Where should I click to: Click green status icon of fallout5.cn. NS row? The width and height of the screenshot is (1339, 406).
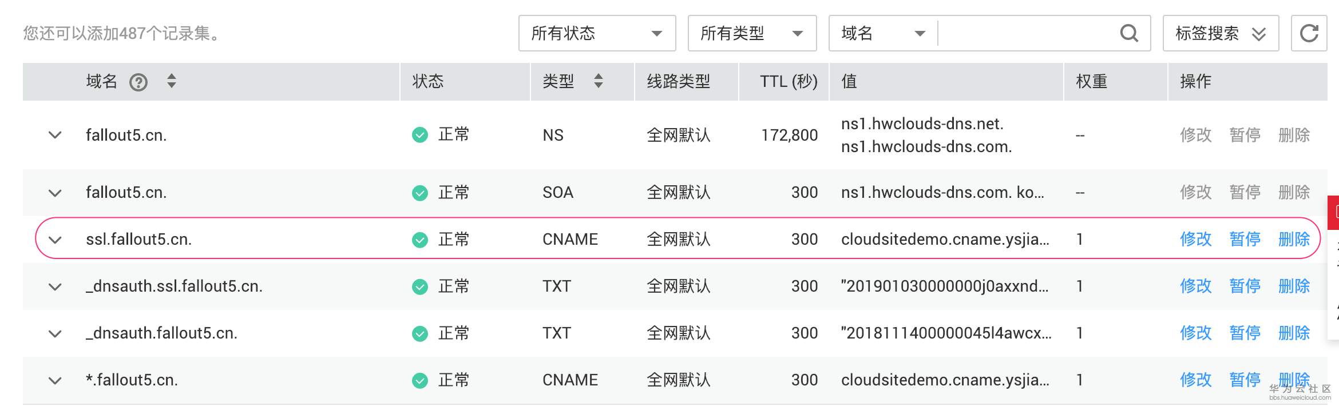point(420,135)
